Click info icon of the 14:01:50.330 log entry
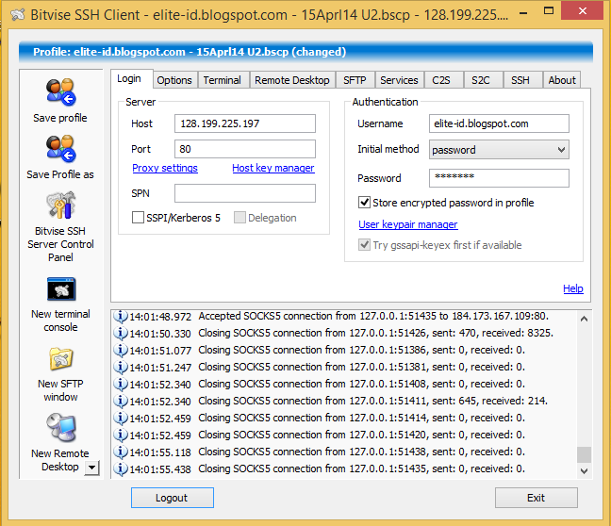This screenshot has height=526, width=611. click(121, 333)
